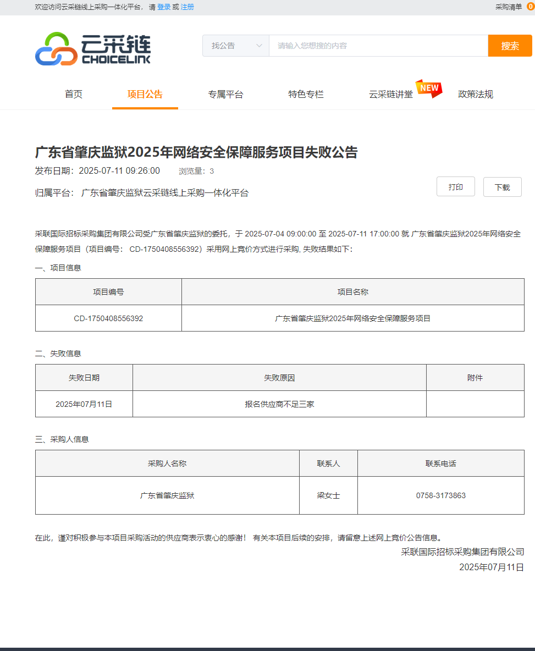Click the 项目编号 column header
This screenshot has height=651, width=535.
(x=108, y=292)
